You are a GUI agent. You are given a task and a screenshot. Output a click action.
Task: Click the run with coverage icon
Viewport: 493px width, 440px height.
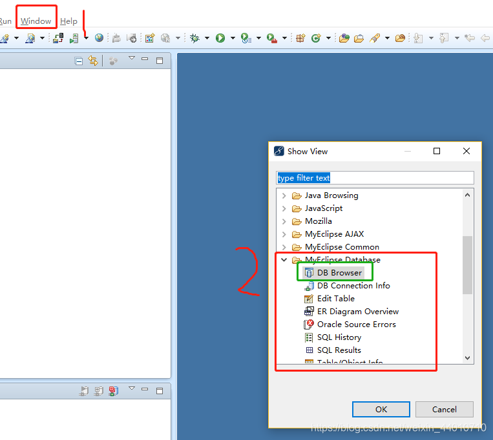246,38
